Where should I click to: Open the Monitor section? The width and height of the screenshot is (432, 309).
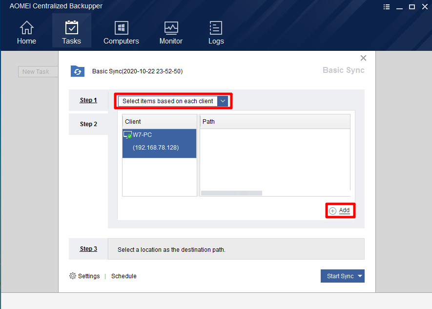tap(171, 33)
